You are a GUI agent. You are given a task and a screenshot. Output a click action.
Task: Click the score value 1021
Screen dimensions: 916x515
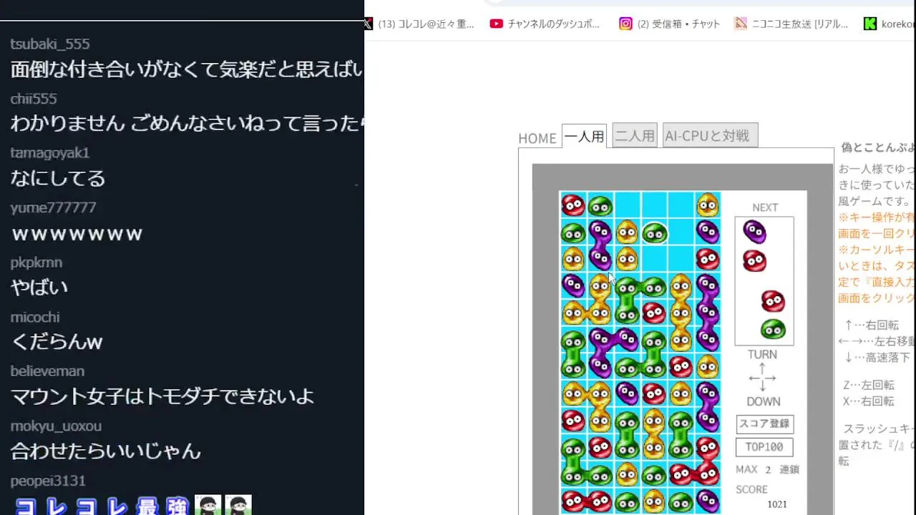(777, 504)
